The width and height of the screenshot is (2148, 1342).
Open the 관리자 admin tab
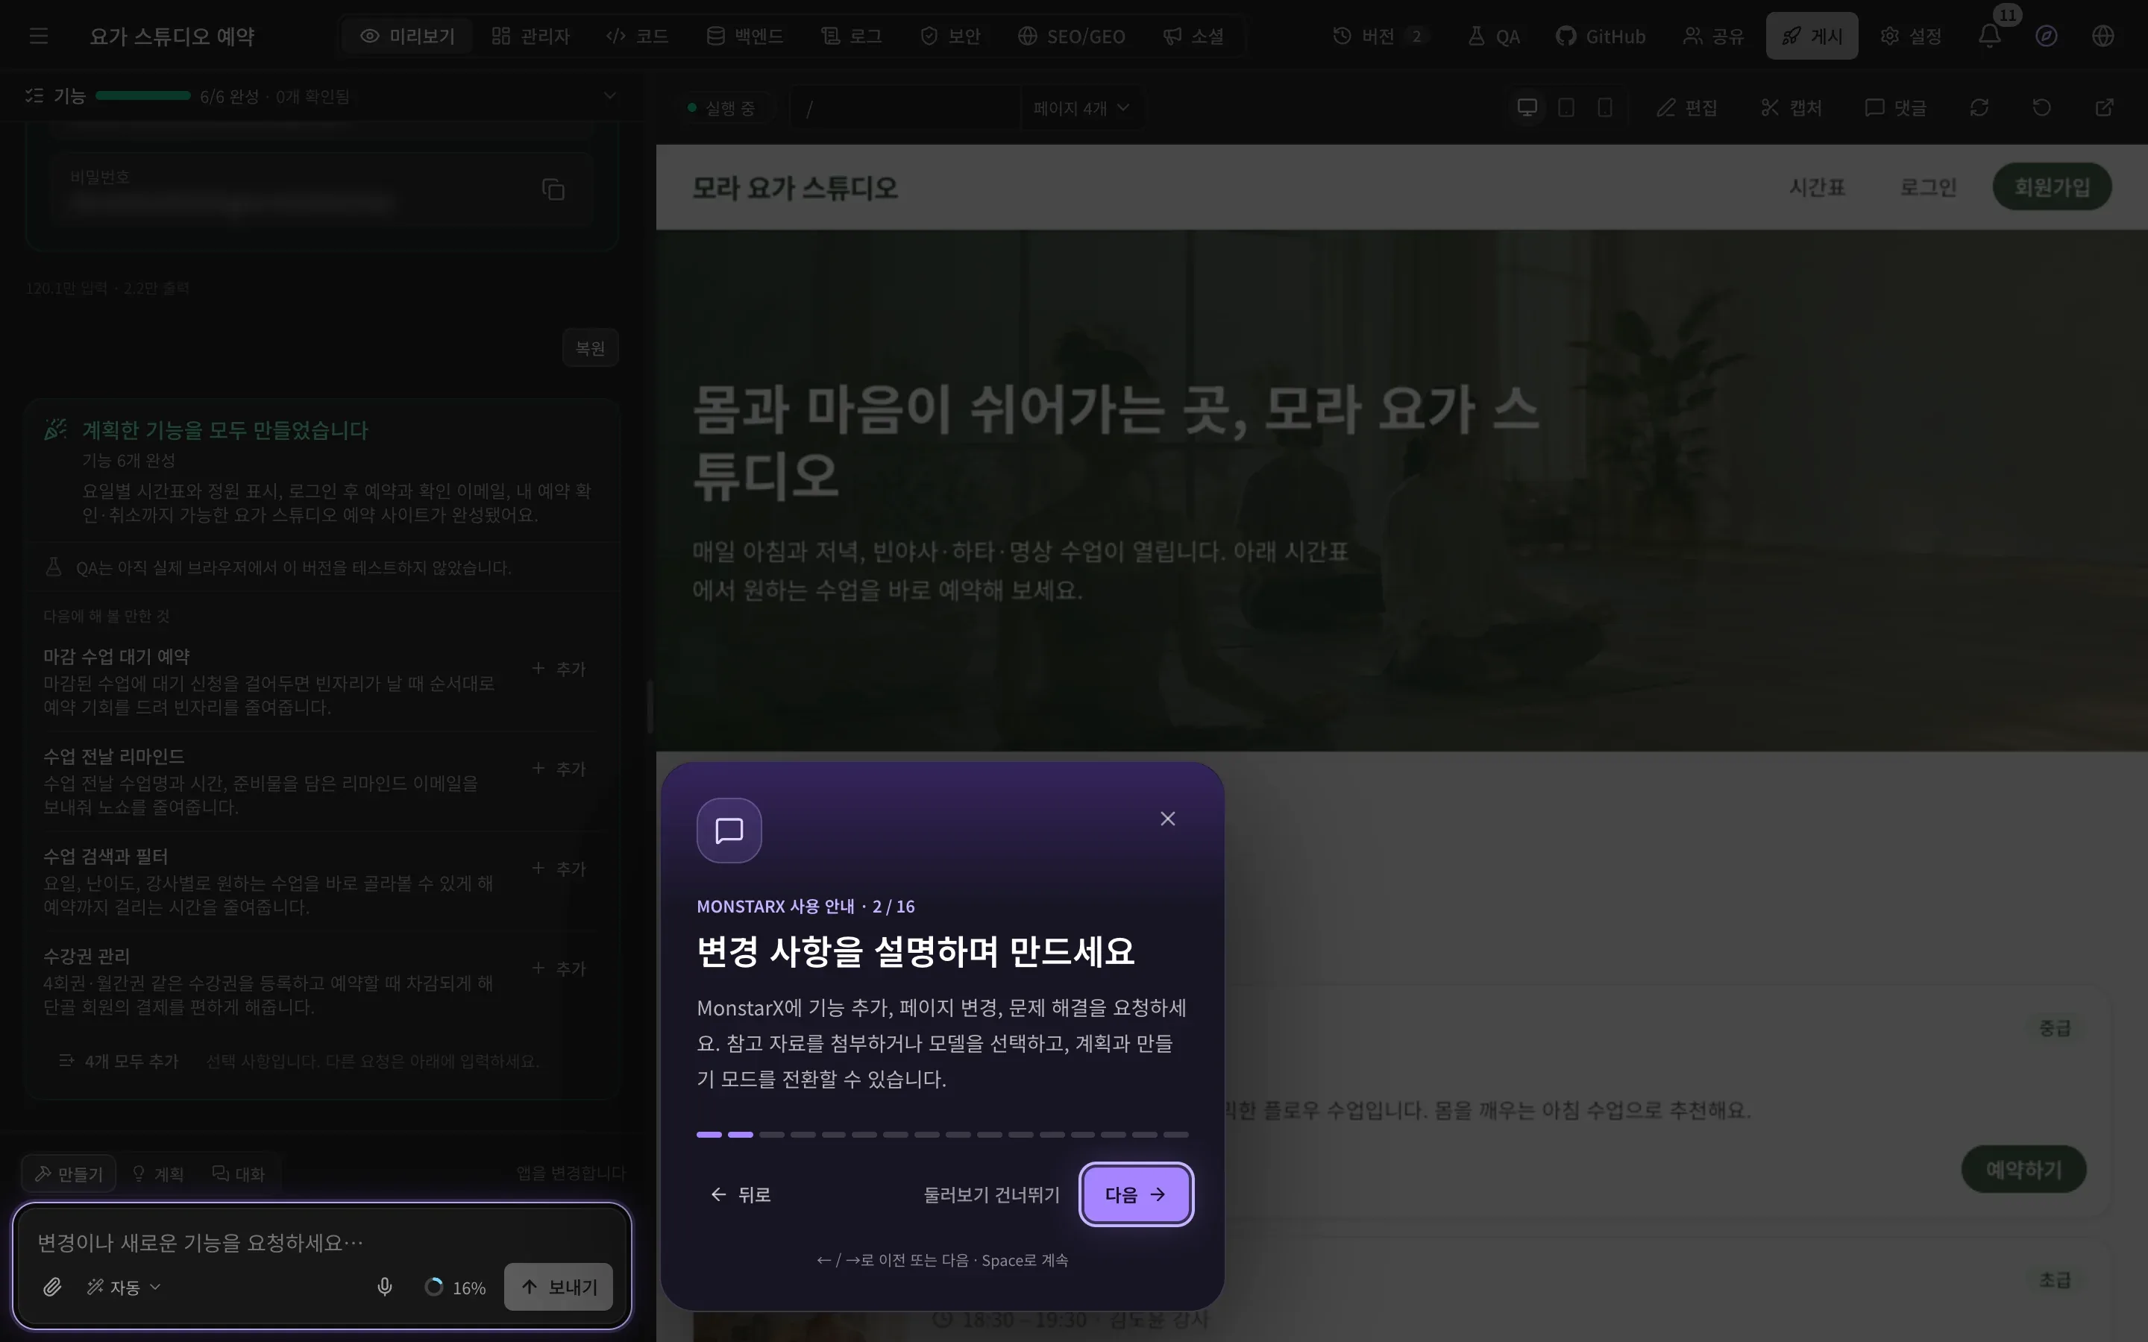[x=531, y=36]
